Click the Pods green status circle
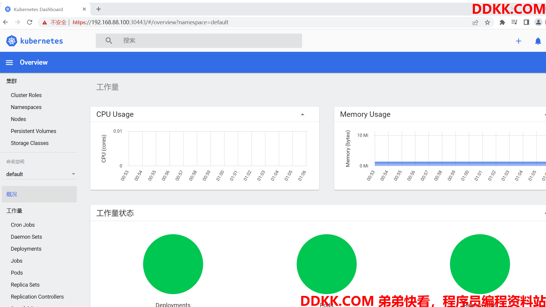The width and height of the screenshot is (546, 307). tap(327, 264)
